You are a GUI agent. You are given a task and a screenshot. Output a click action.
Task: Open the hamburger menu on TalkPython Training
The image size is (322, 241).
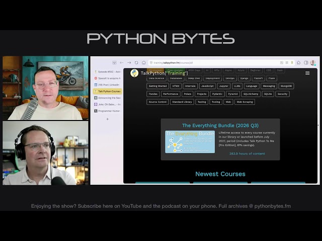click(x=307, y=73)
